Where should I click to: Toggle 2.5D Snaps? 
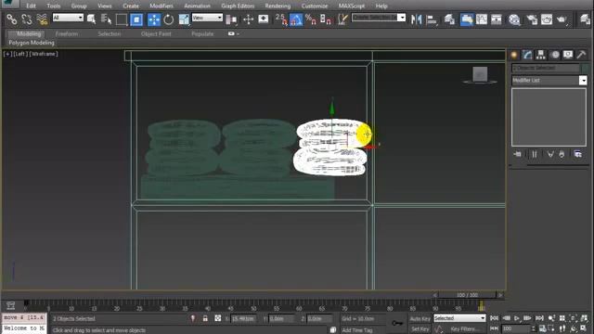(x=281, y=19)
